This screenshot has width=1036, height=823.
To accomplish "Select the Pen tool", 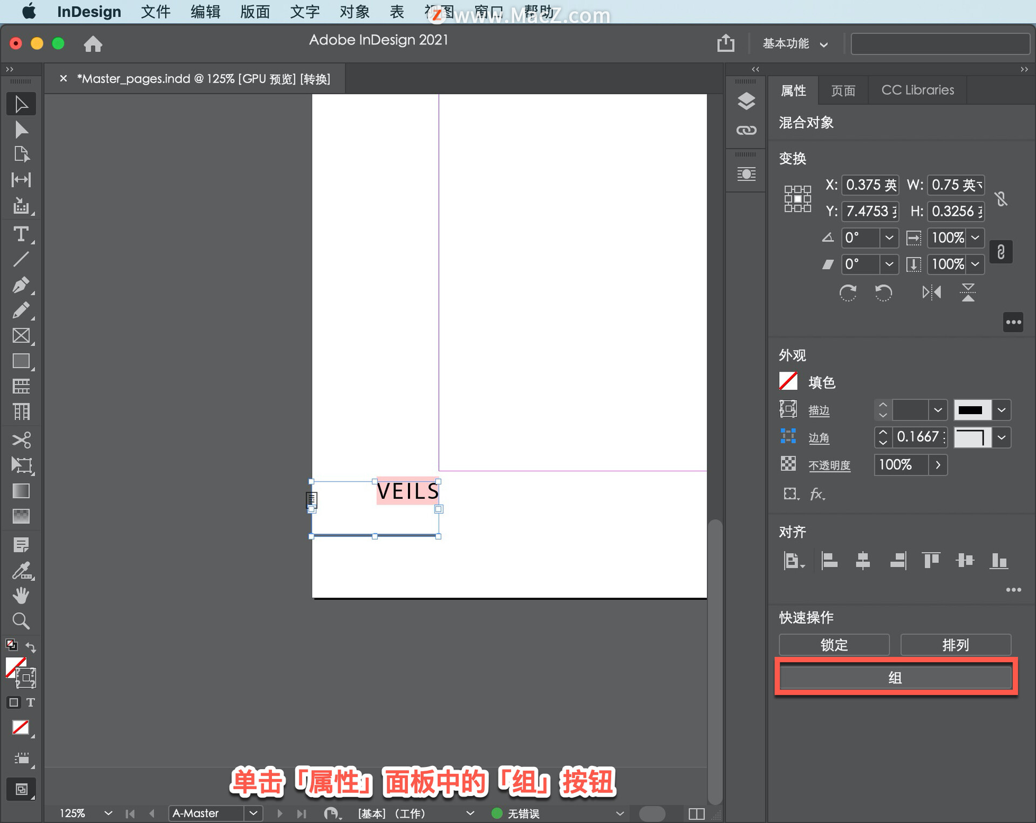I will (x=21, y=285).
